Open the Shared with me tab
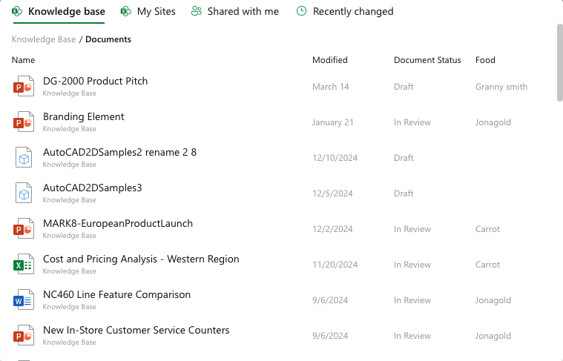The width and height of the screenshot is (563, 361). [x=235, y=12]
